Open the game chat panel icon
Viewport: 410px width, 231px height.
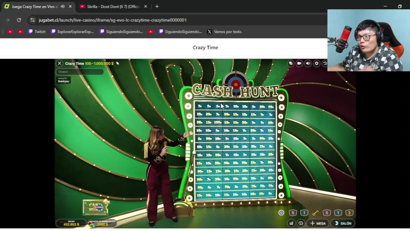(x=291, y=64)
